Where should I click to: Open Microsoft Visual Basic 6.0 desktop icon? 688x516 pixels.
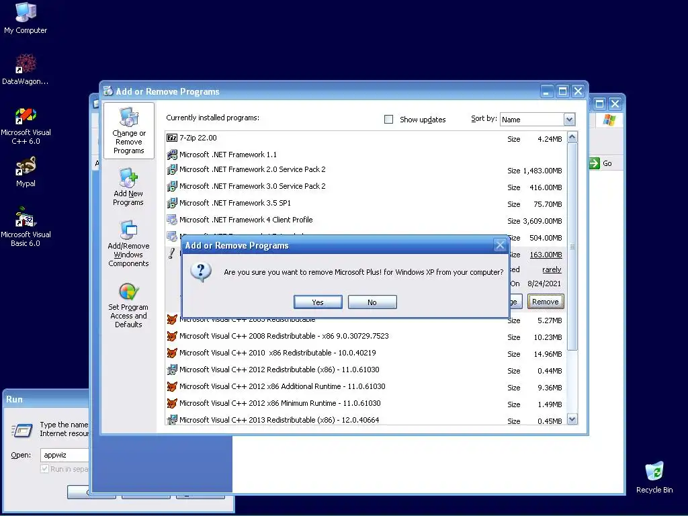coord(26,227)
